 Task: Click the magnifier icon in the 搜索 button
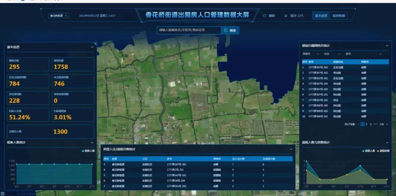point(226,30)
